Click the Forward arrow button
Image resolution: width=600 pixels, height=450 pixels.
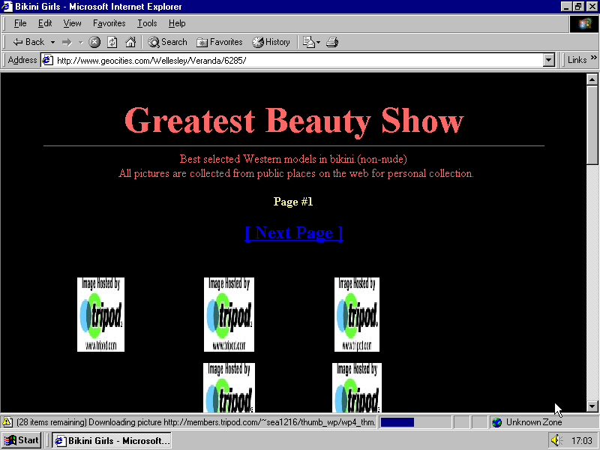coord(67,42)
